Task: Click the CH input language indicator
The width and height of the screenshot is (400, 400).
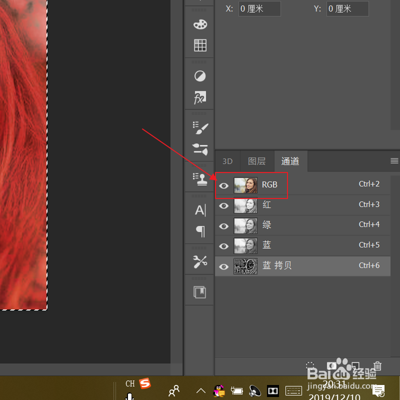Action: click(x=130, y=383)
